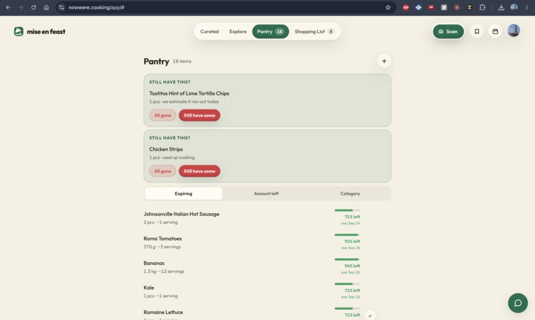Open Chrome three-dot menu

click(526, 7)
